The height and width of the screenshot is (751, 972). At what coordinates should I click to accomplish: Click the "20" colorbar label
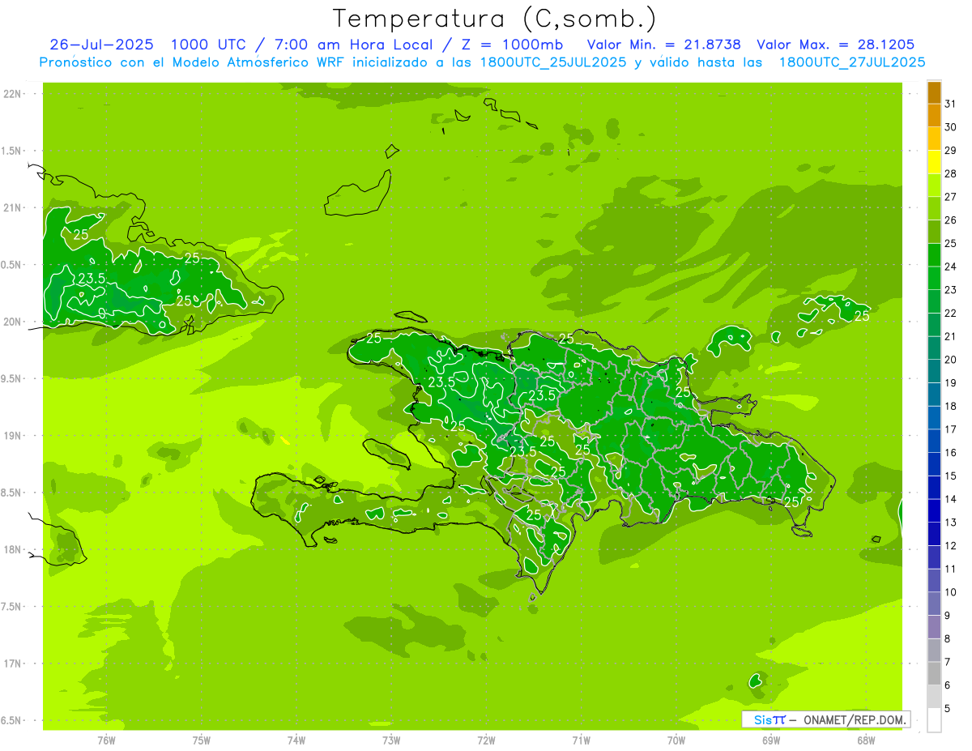[951, 360]
